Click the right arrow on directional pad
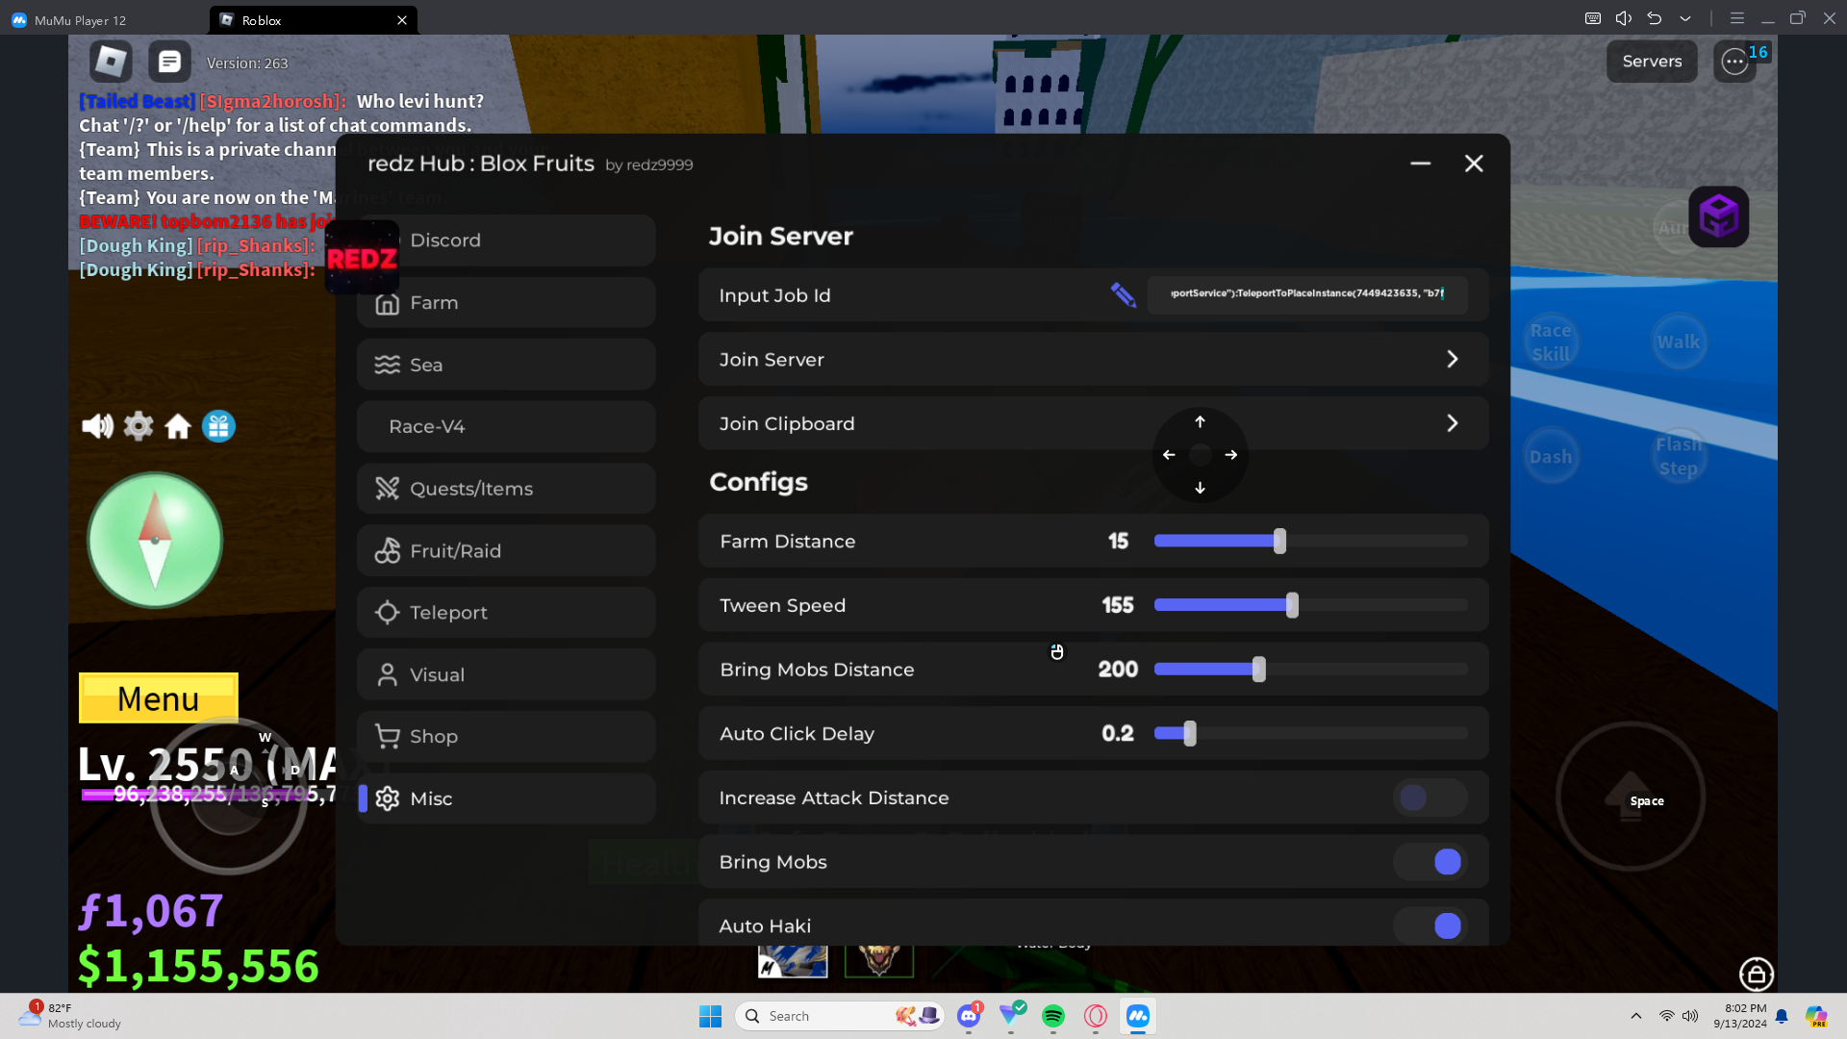Viewport: 1847px width, 1039px height. pyautogui.click(x=1231, y=455)
